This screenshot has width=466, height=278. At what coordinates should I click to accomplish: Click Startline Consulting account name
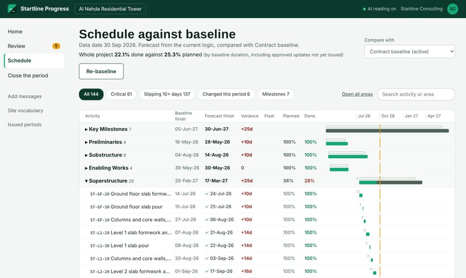tap(422, 9)
